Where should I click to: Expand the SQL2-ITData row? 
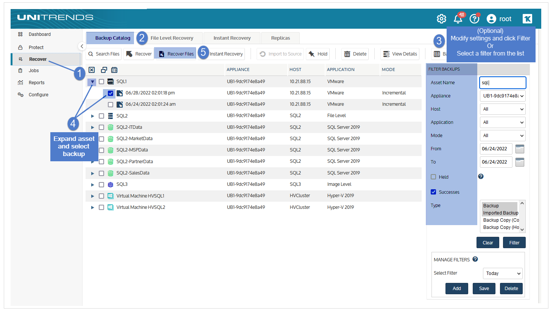pos(92,127)
